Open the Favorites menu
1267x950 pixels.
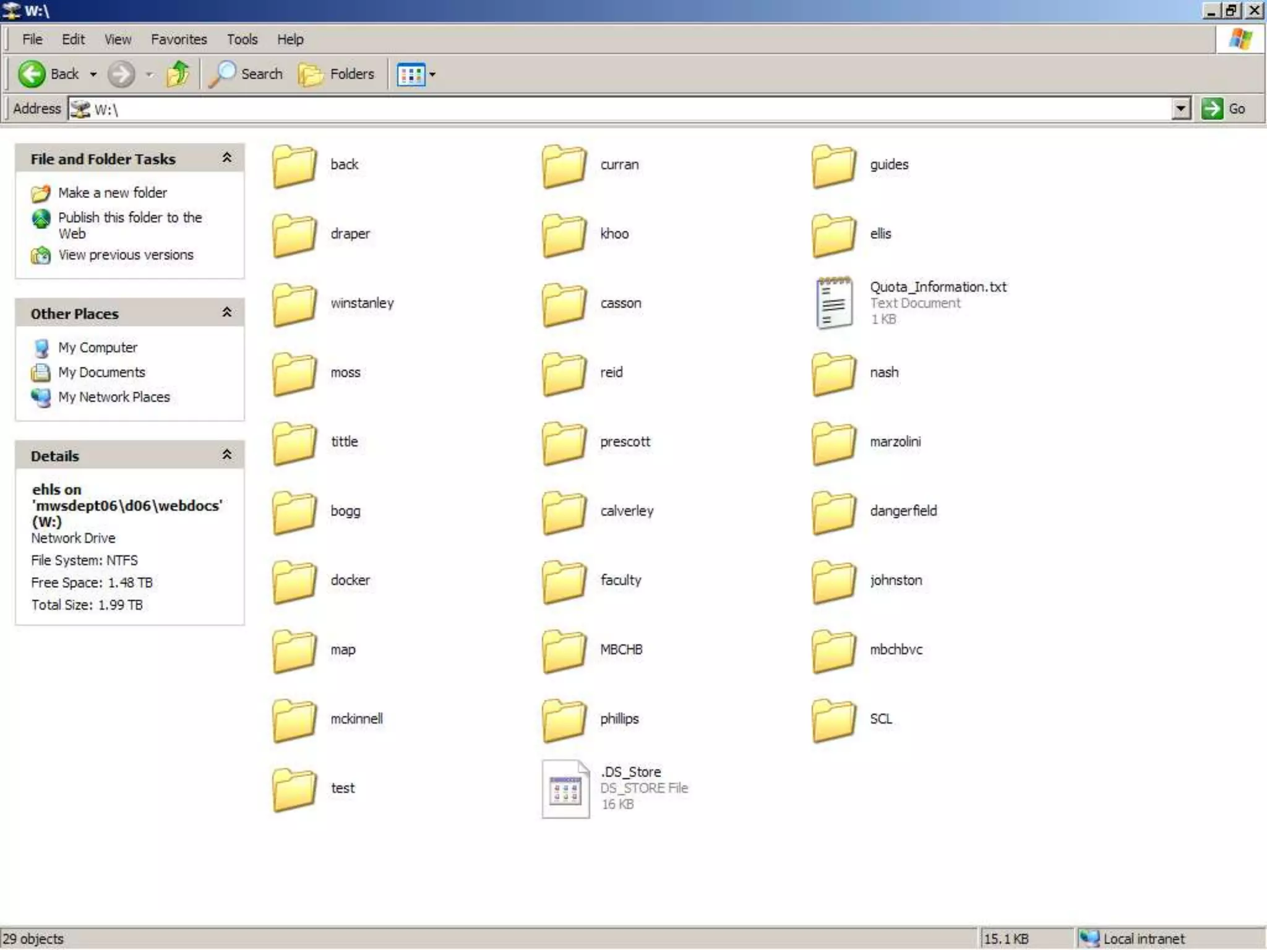point(179,40)
